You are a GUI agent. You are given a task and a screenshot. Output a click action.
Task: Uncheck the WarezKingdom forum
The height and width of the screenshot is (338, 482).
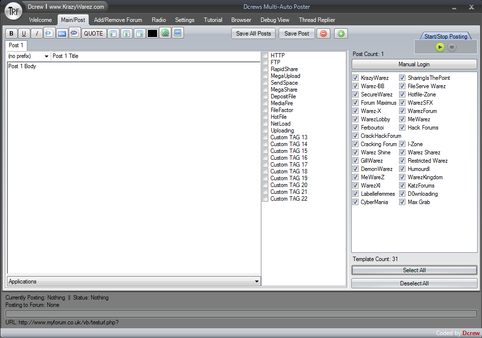[x=402, y=177]
